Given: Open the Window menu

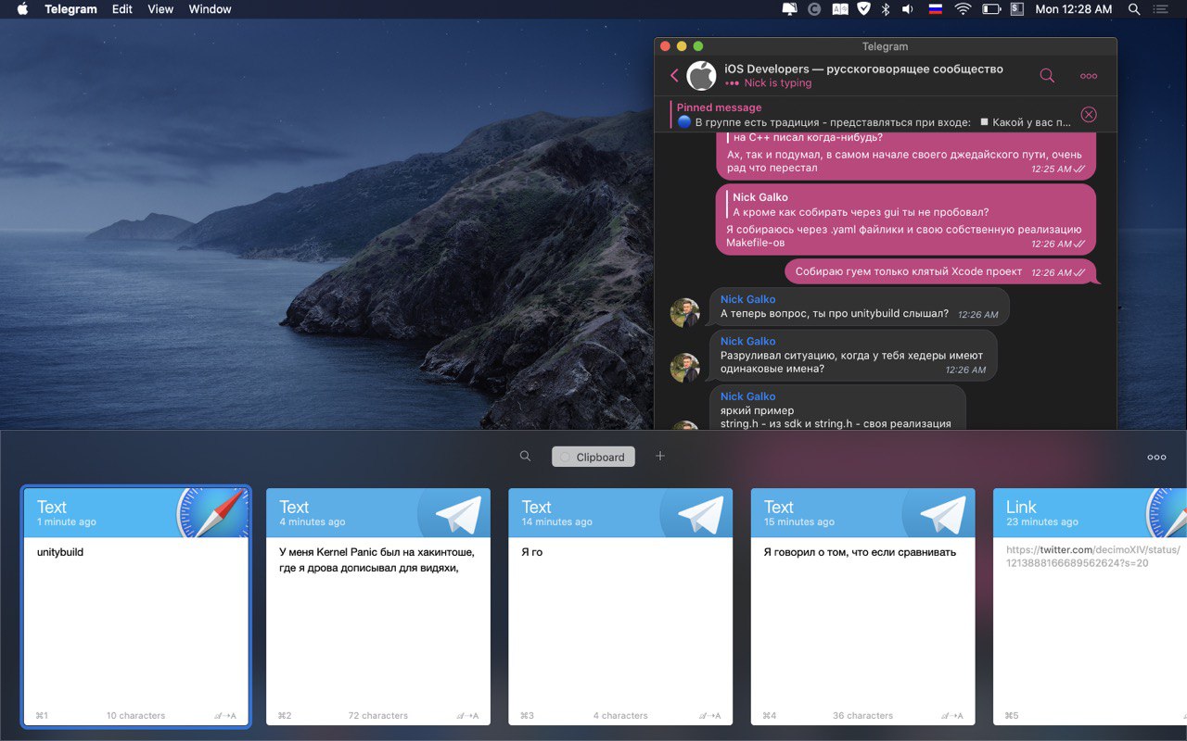Looking at the screenshot, I should click(210, 9).
